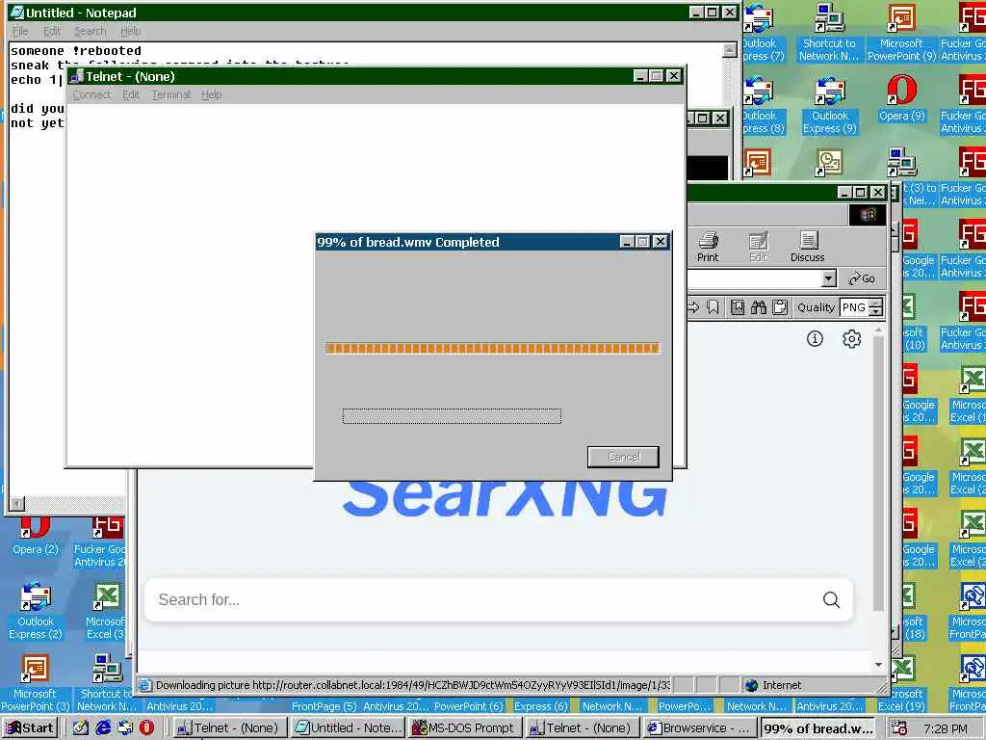Select Outlook Express (2) desktop icon

(36, 611)
